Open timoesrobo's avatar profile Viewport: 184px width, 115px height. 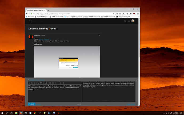[31, 37]
